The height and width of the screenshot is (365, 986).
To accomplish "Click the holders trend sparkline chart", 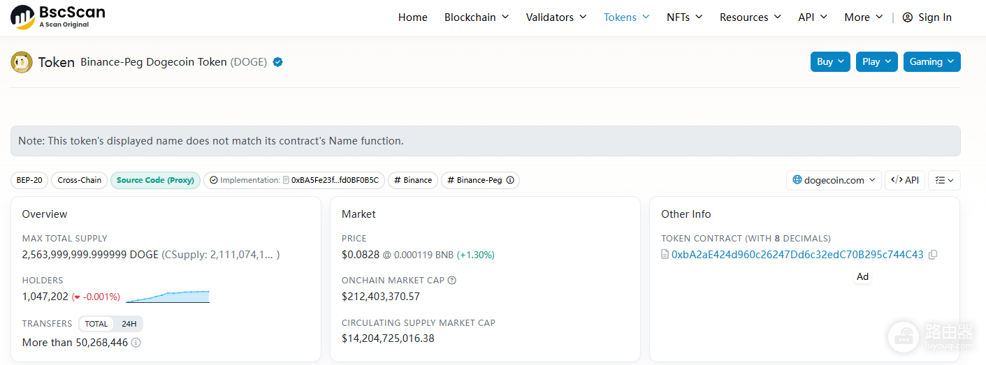I will [168, 297].
